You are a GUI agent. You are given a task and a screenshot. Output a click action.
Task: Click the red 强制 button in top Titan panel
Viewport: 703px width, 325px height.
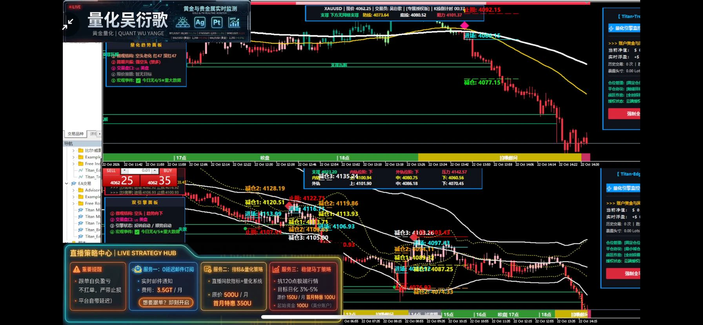(624, 114)
